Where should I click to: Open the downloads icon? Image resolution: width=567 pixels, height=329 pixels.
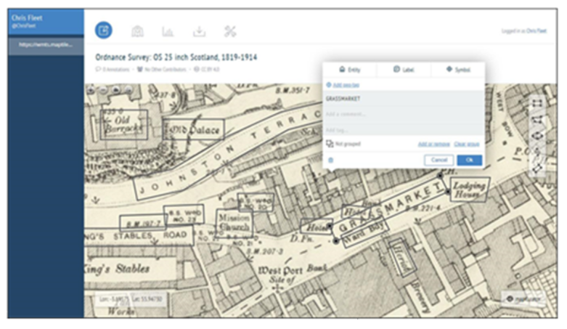coord(199,31)
